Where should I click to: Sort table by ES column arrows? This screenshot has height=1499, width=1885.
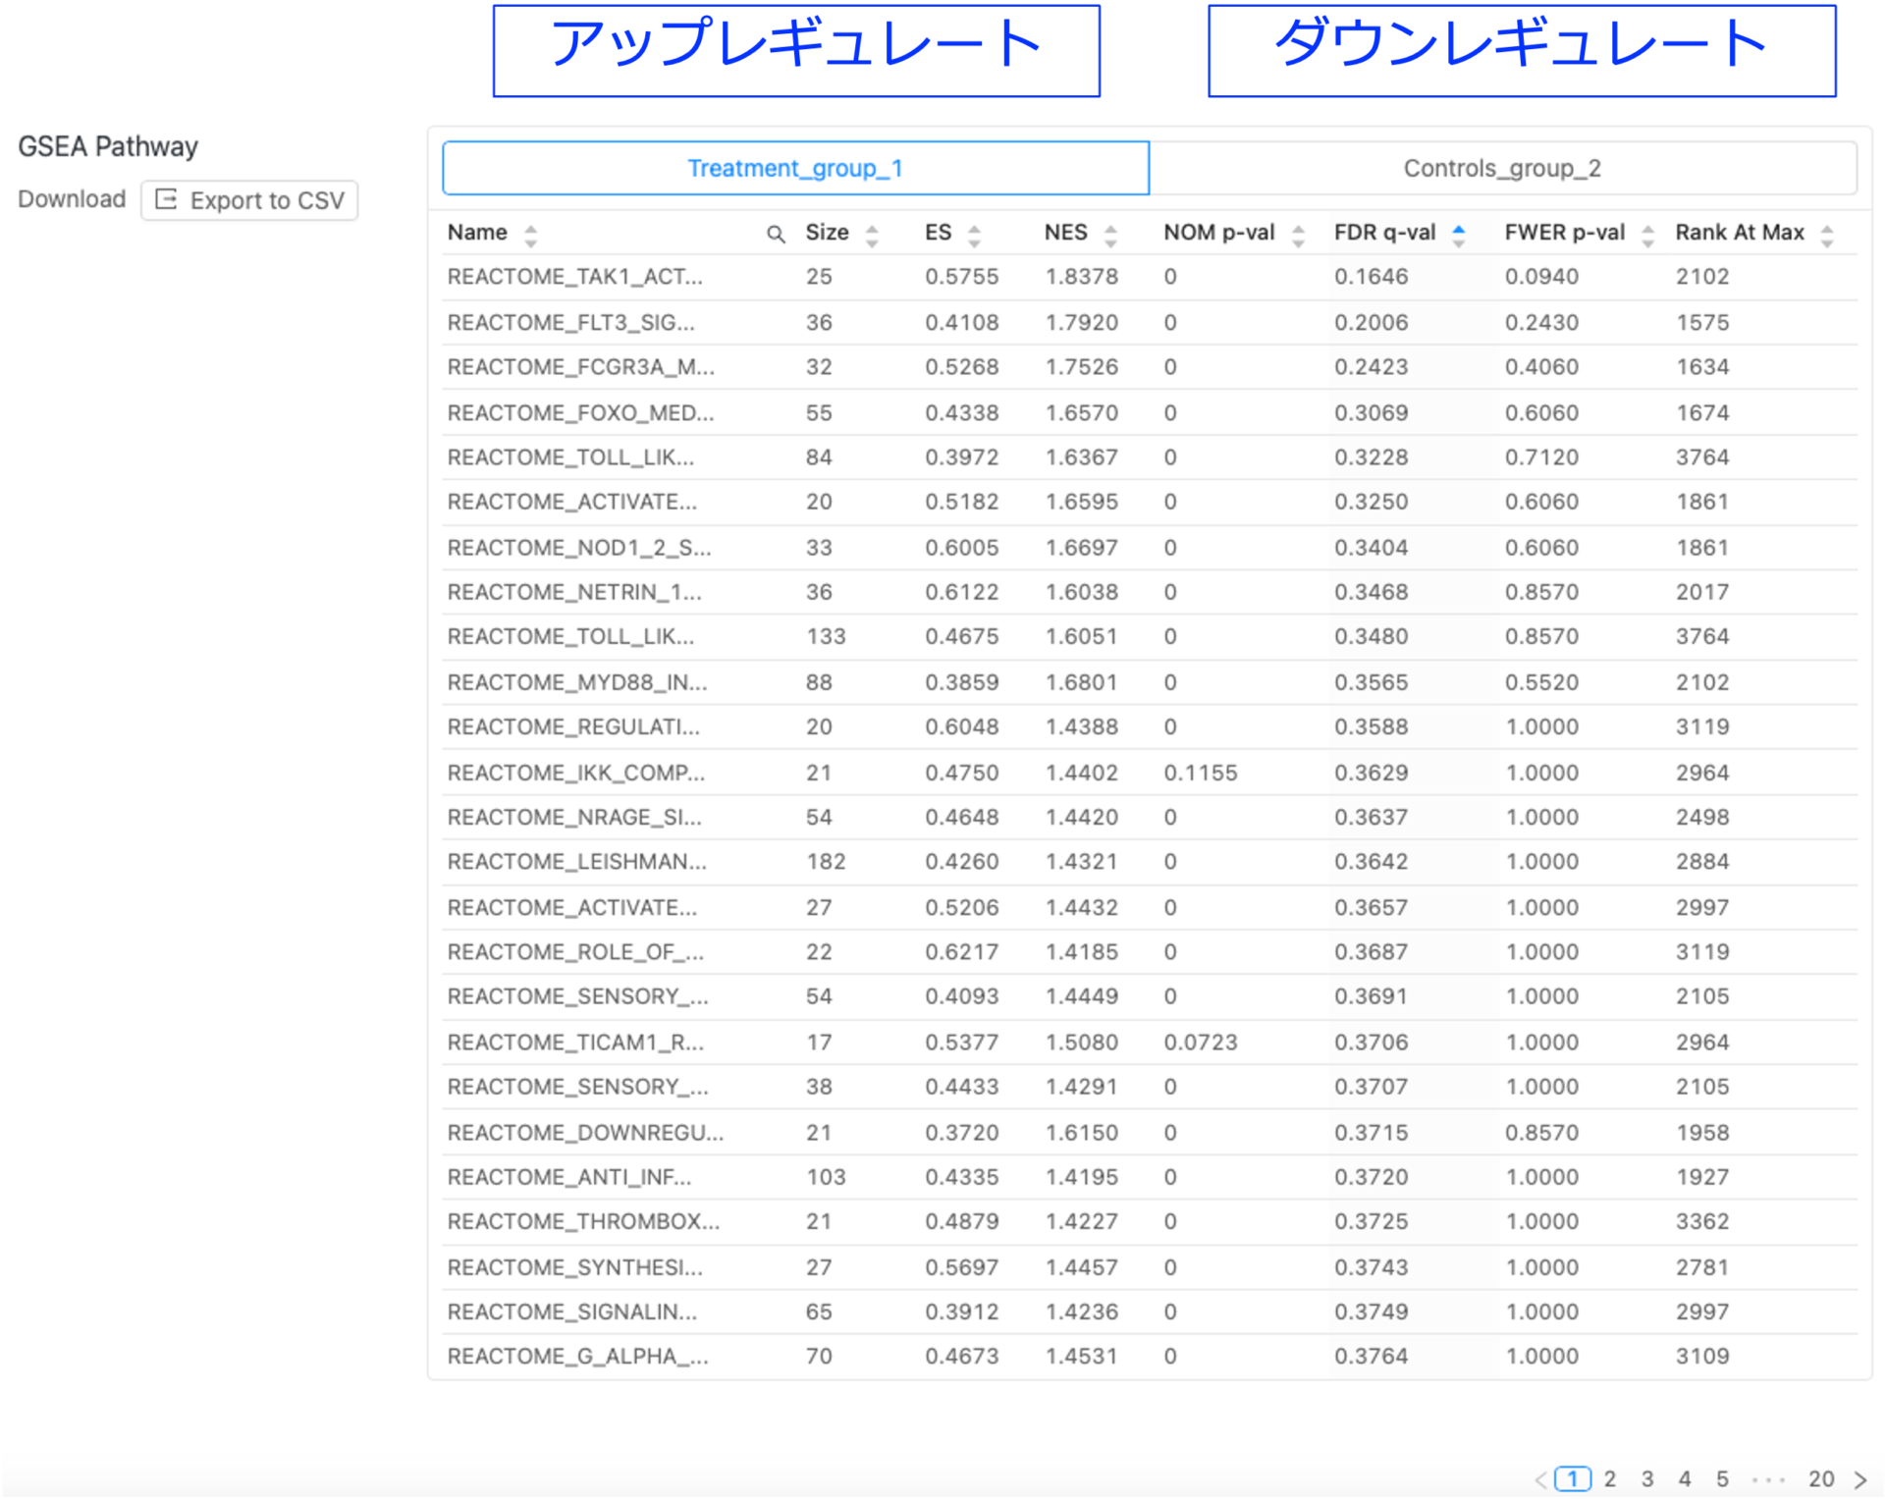point(974,235)
